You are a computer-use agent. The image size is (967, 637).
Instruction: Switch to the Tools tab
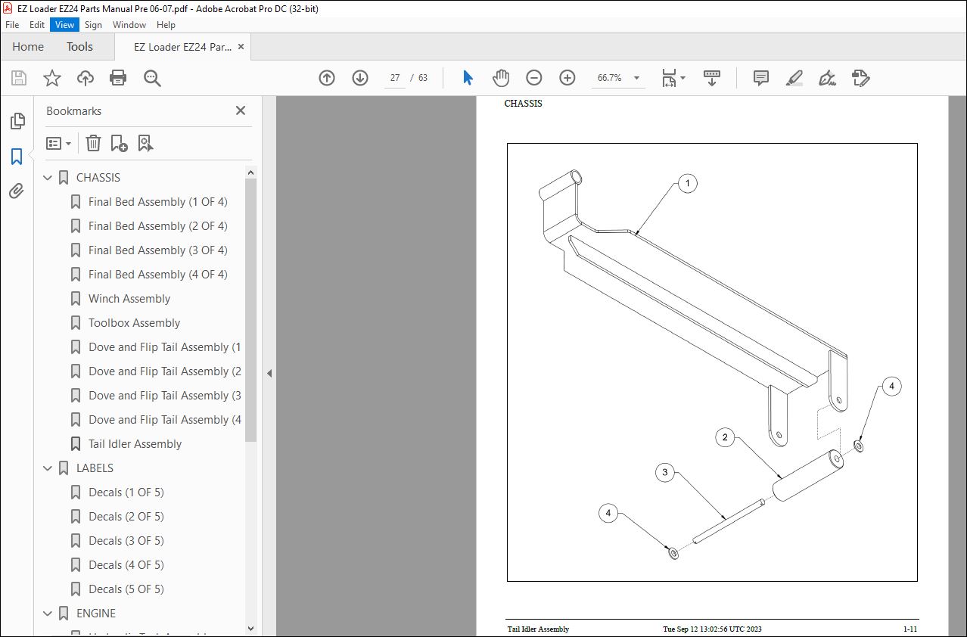[x=79, y=47]
